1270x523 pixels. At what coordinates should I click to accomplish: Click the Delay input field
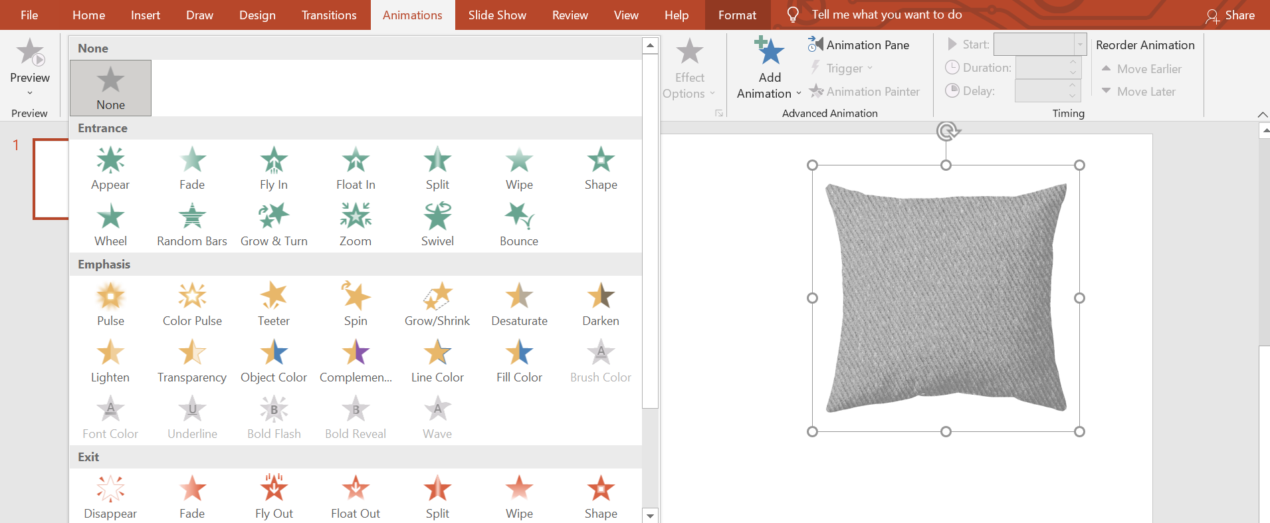coord(1041,90)
